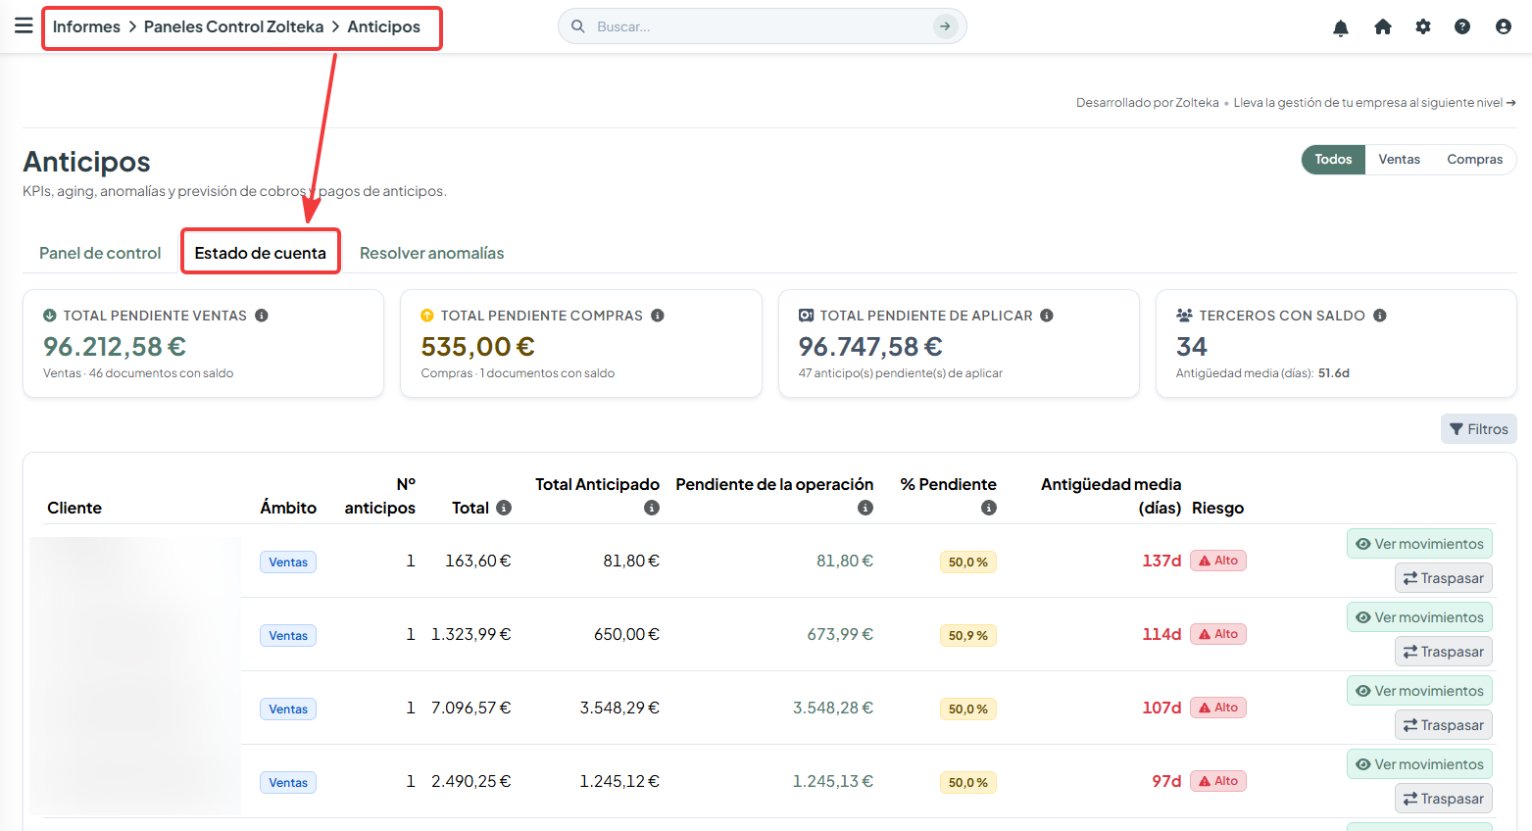1532x831 pixels.
Task: Switch to Panel de control tab
Action: point(100,253)
